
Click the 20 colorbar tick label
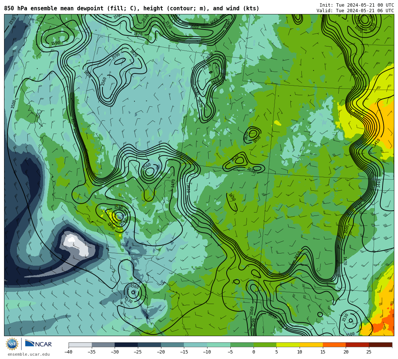(346, 352)
